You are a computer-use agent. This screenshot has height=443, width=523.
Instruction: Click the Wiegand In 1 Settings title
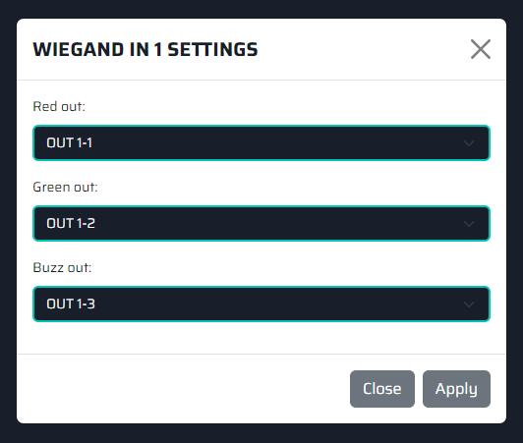pos(145,49)
